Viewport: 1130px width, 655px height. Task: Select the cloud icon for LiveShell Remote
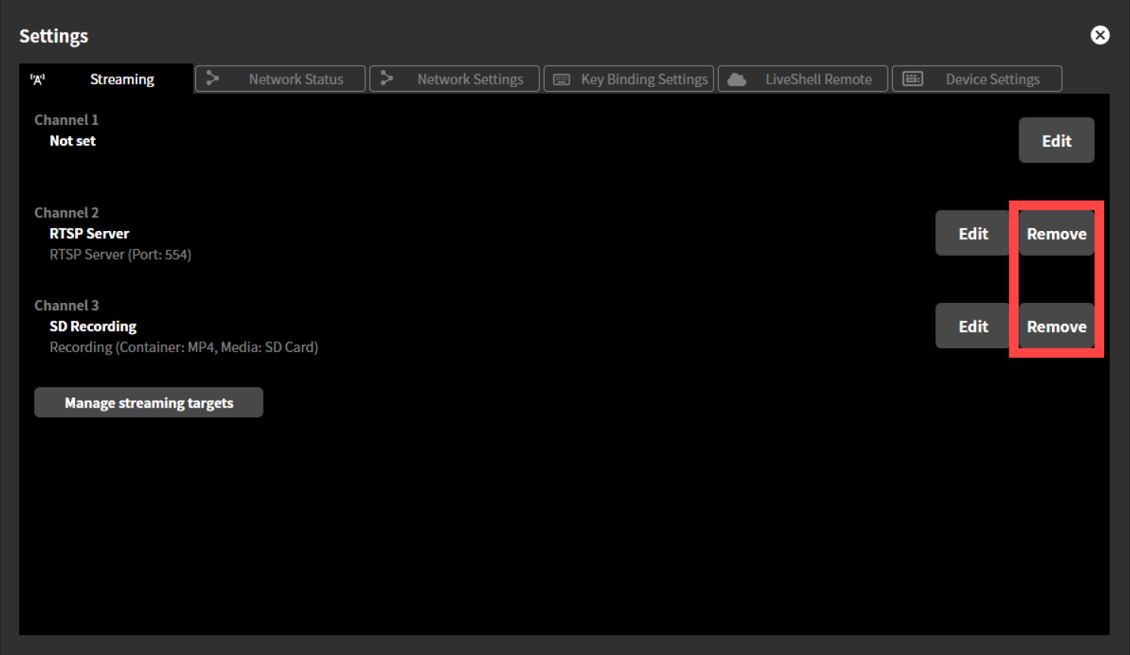coord(737,78)
